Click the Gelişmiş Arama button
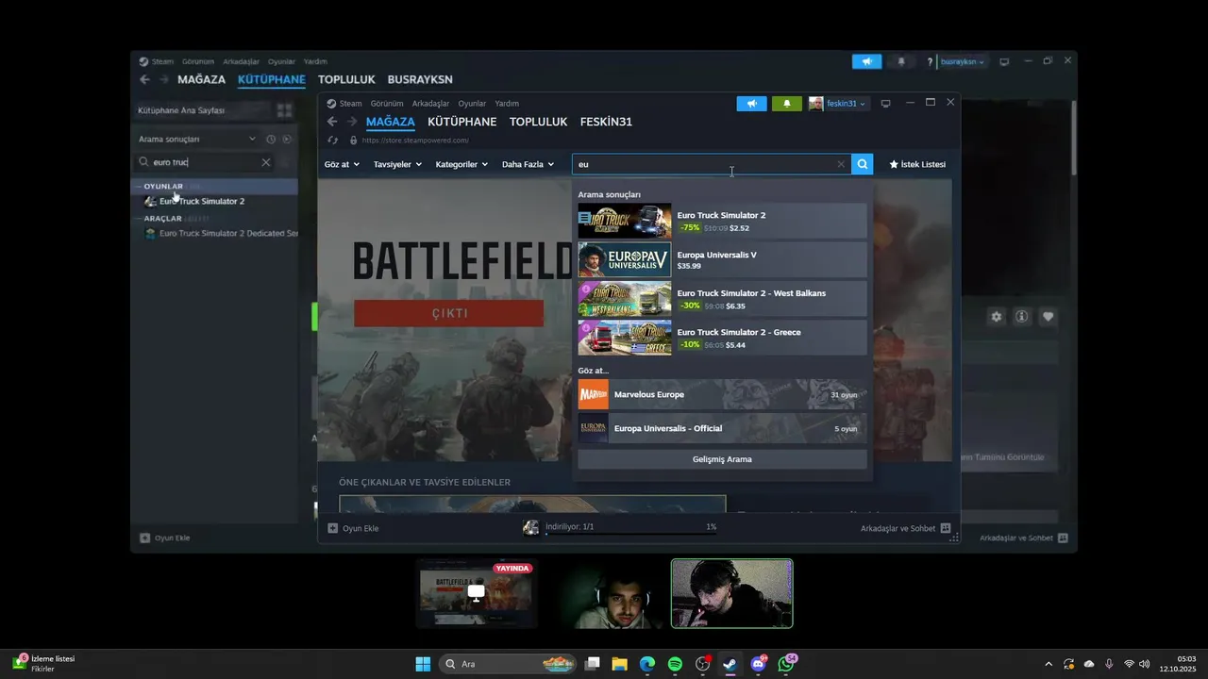Image resolution: width=1208 pixels, height=679 pixels. click(x=722, y=459)
